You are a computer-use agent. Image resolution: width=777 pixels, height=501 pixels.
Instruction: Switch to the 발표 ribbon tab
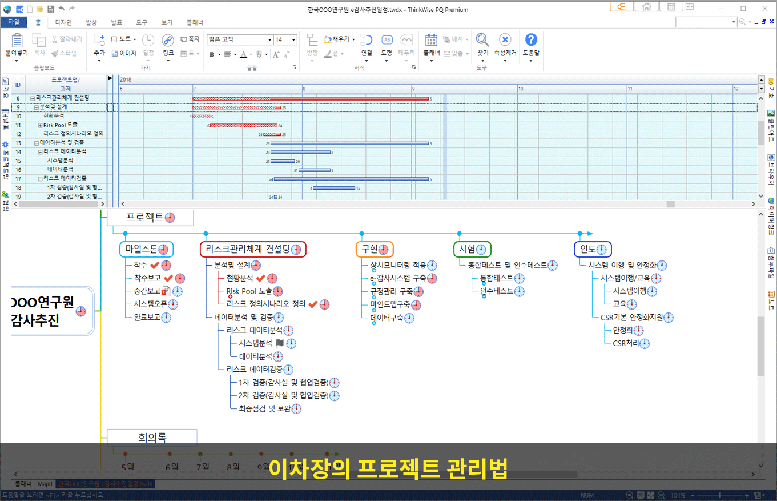pyautogui.click(x=116, y=22)
